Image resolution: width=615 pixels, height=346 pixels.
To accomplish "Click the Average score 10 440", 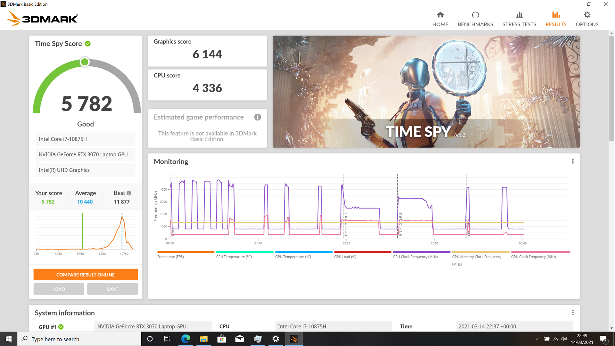I will (85, 202).
